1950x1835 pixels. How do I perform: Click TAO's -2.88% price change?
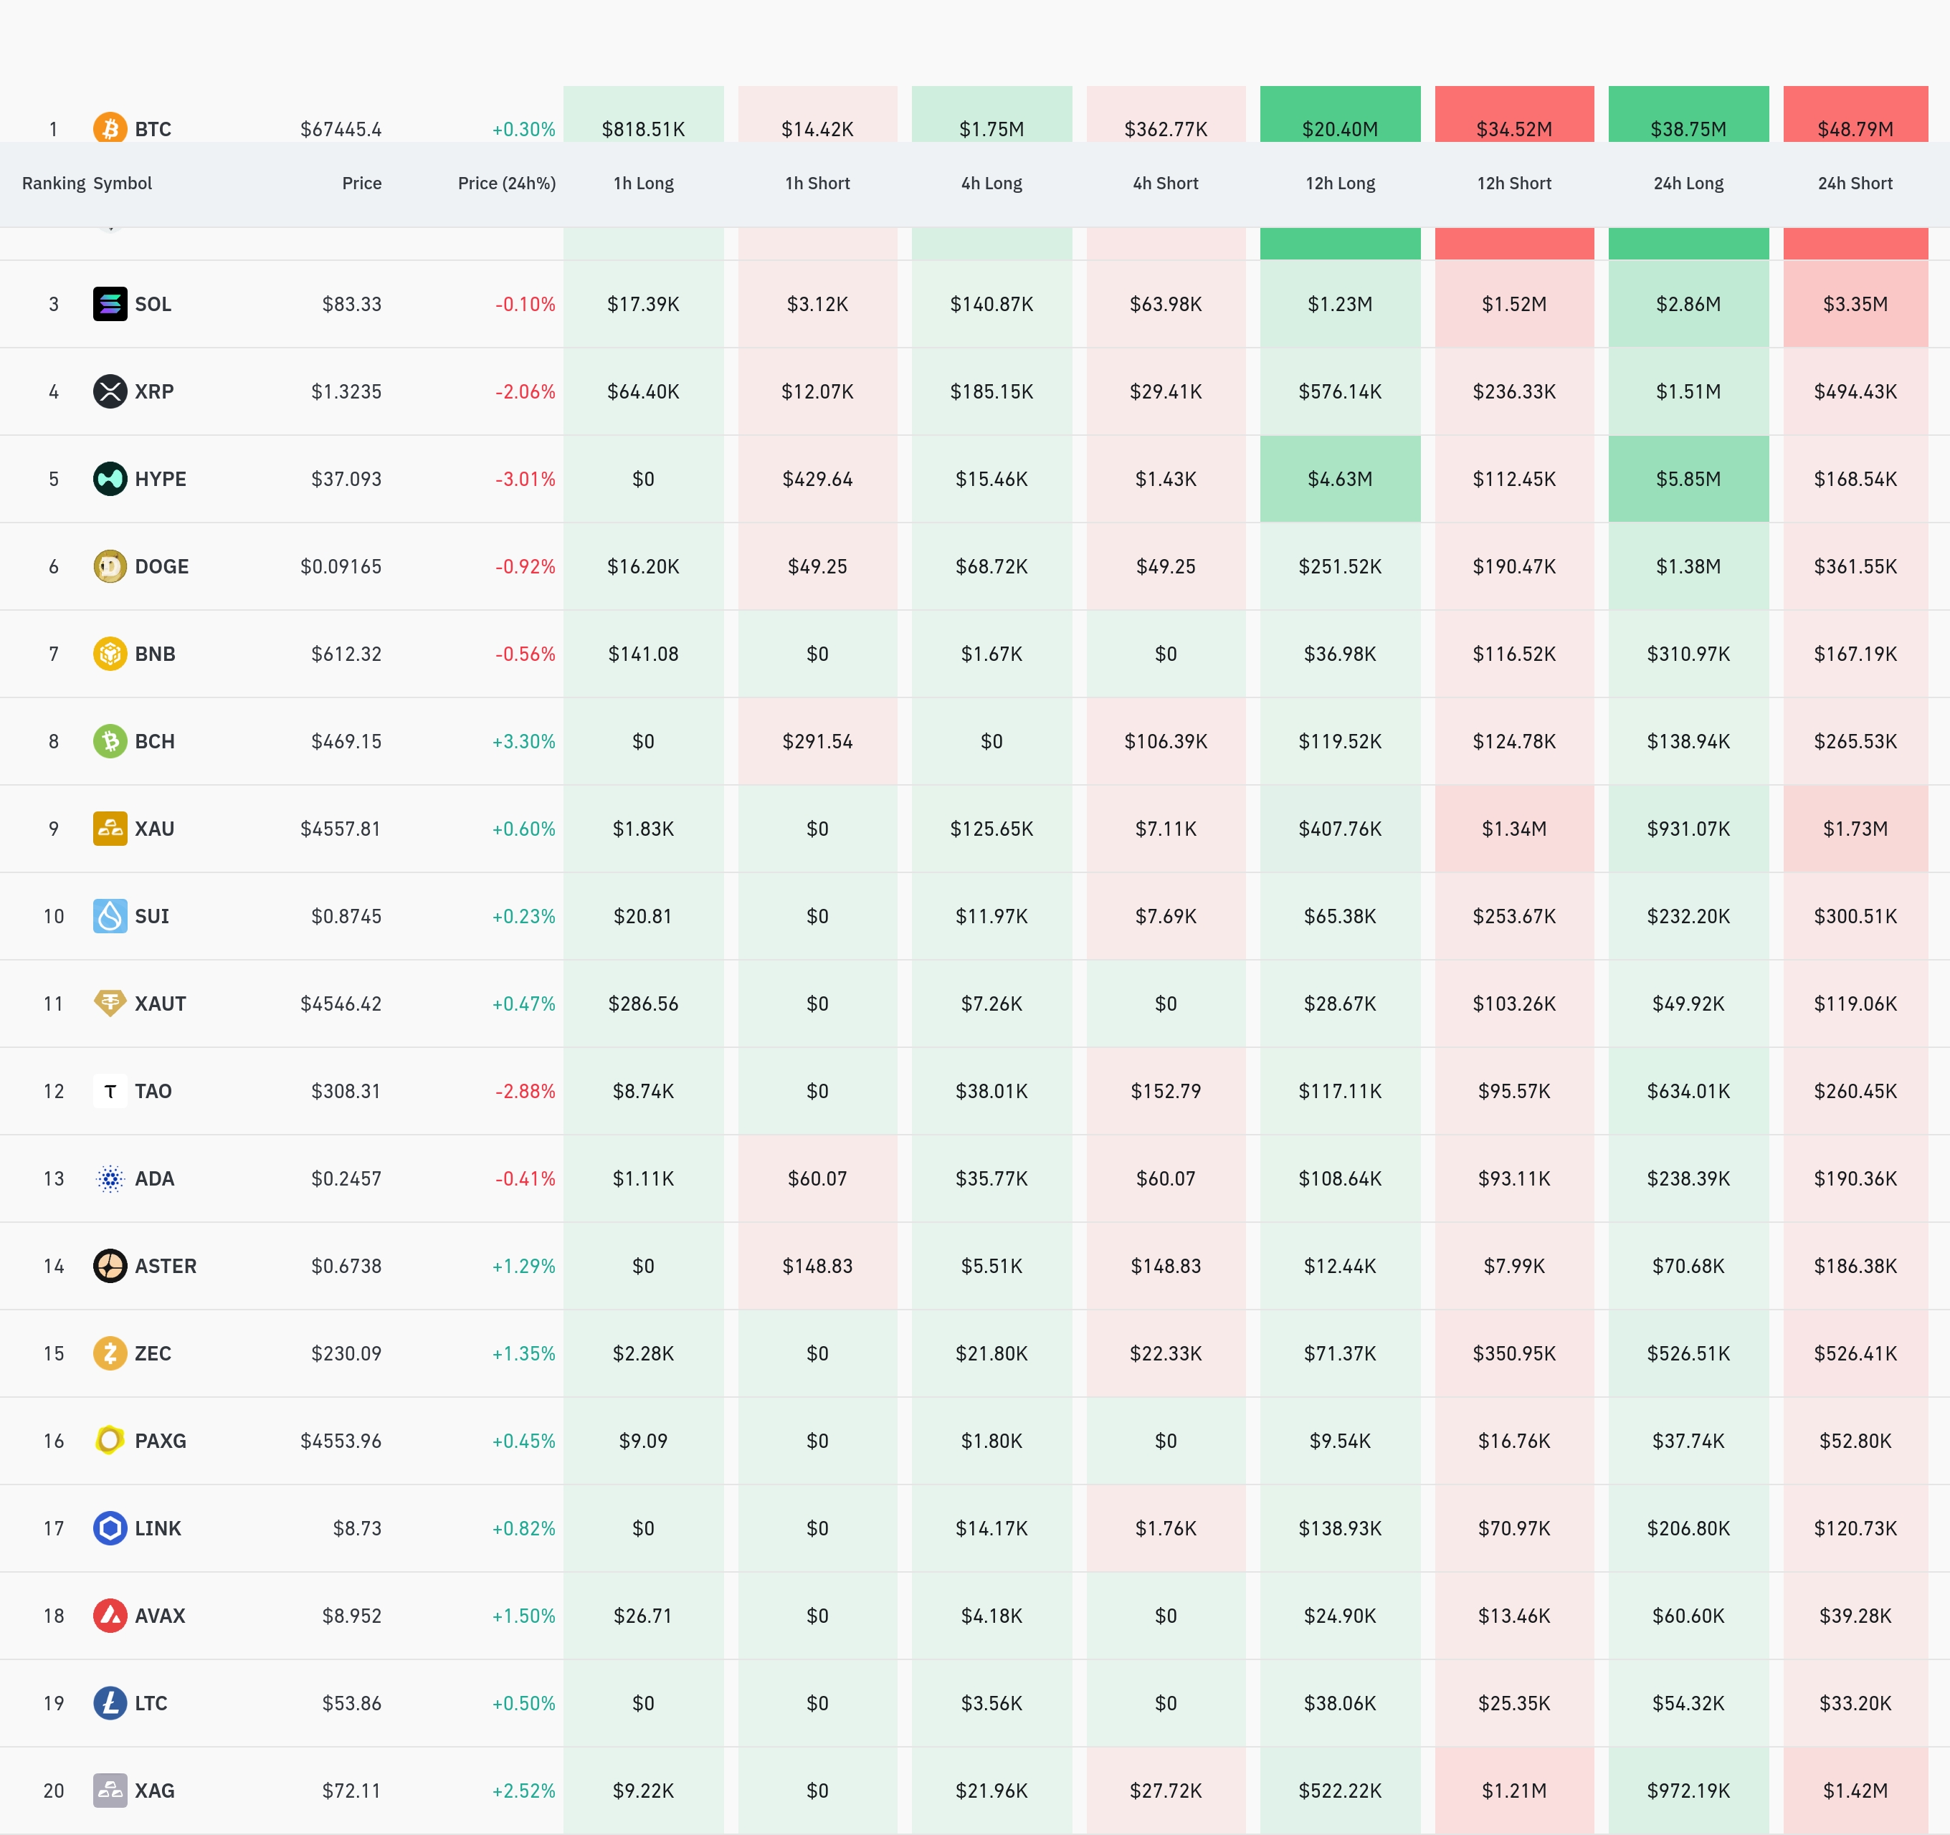[525, 1092]
